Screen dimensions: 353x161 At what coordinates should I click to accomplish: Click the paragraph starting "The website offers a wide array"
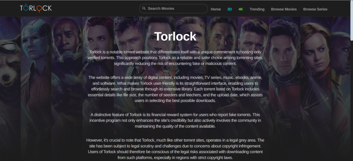(x=175, y=89)
